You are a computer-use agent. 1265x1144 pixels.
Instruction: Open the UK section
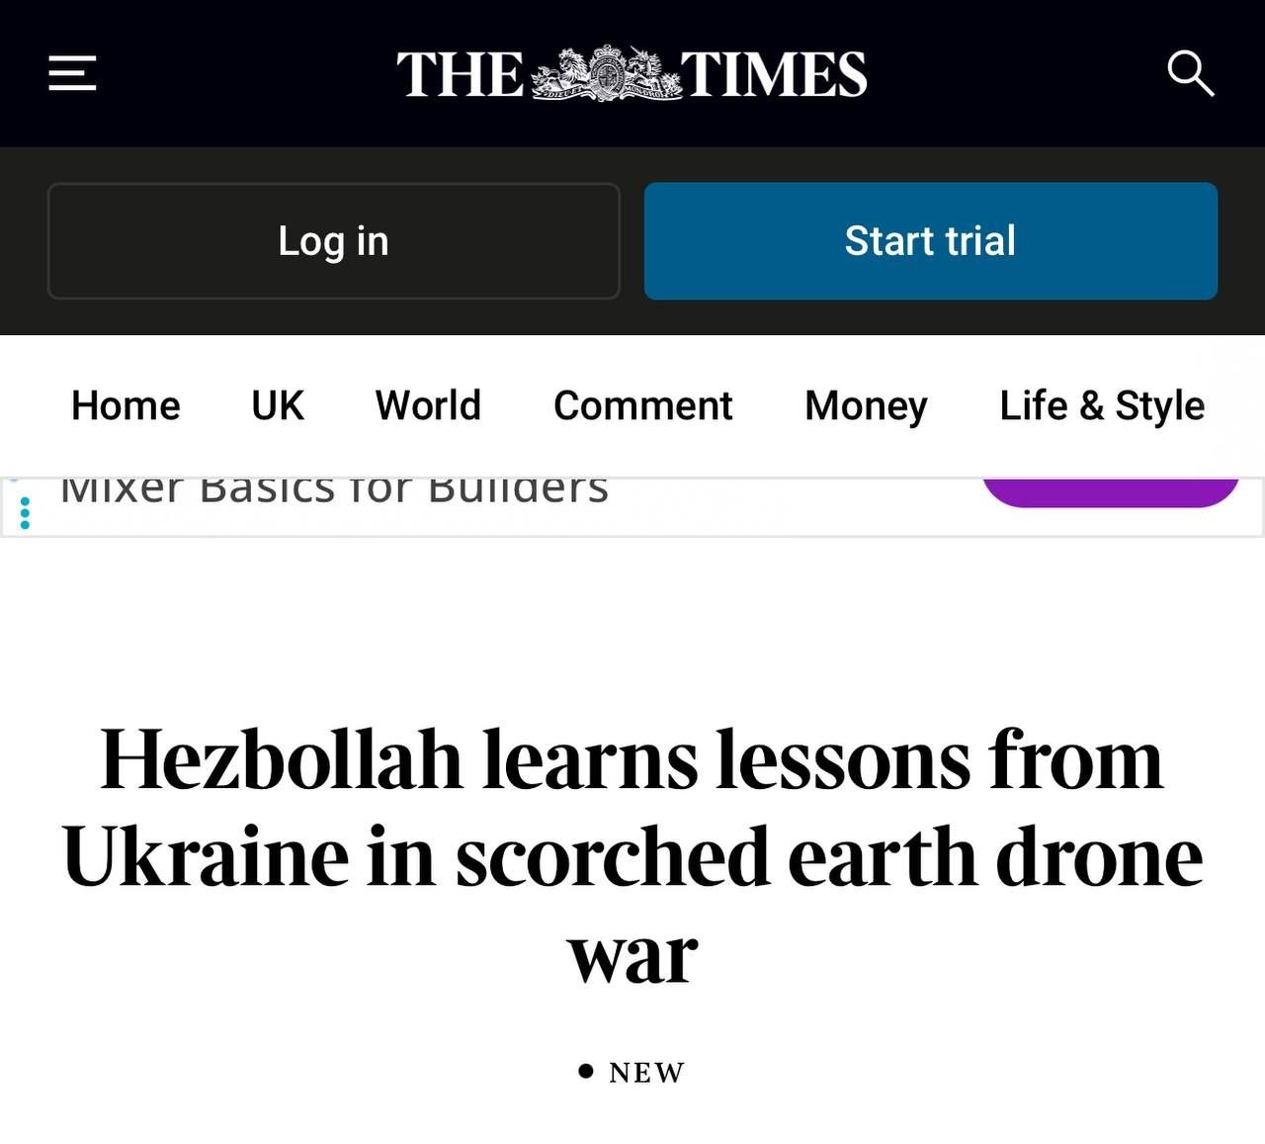(x=278, y=405)
